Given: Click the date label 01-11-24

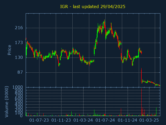Looking at the screenshot, I should tap(127, 120).
